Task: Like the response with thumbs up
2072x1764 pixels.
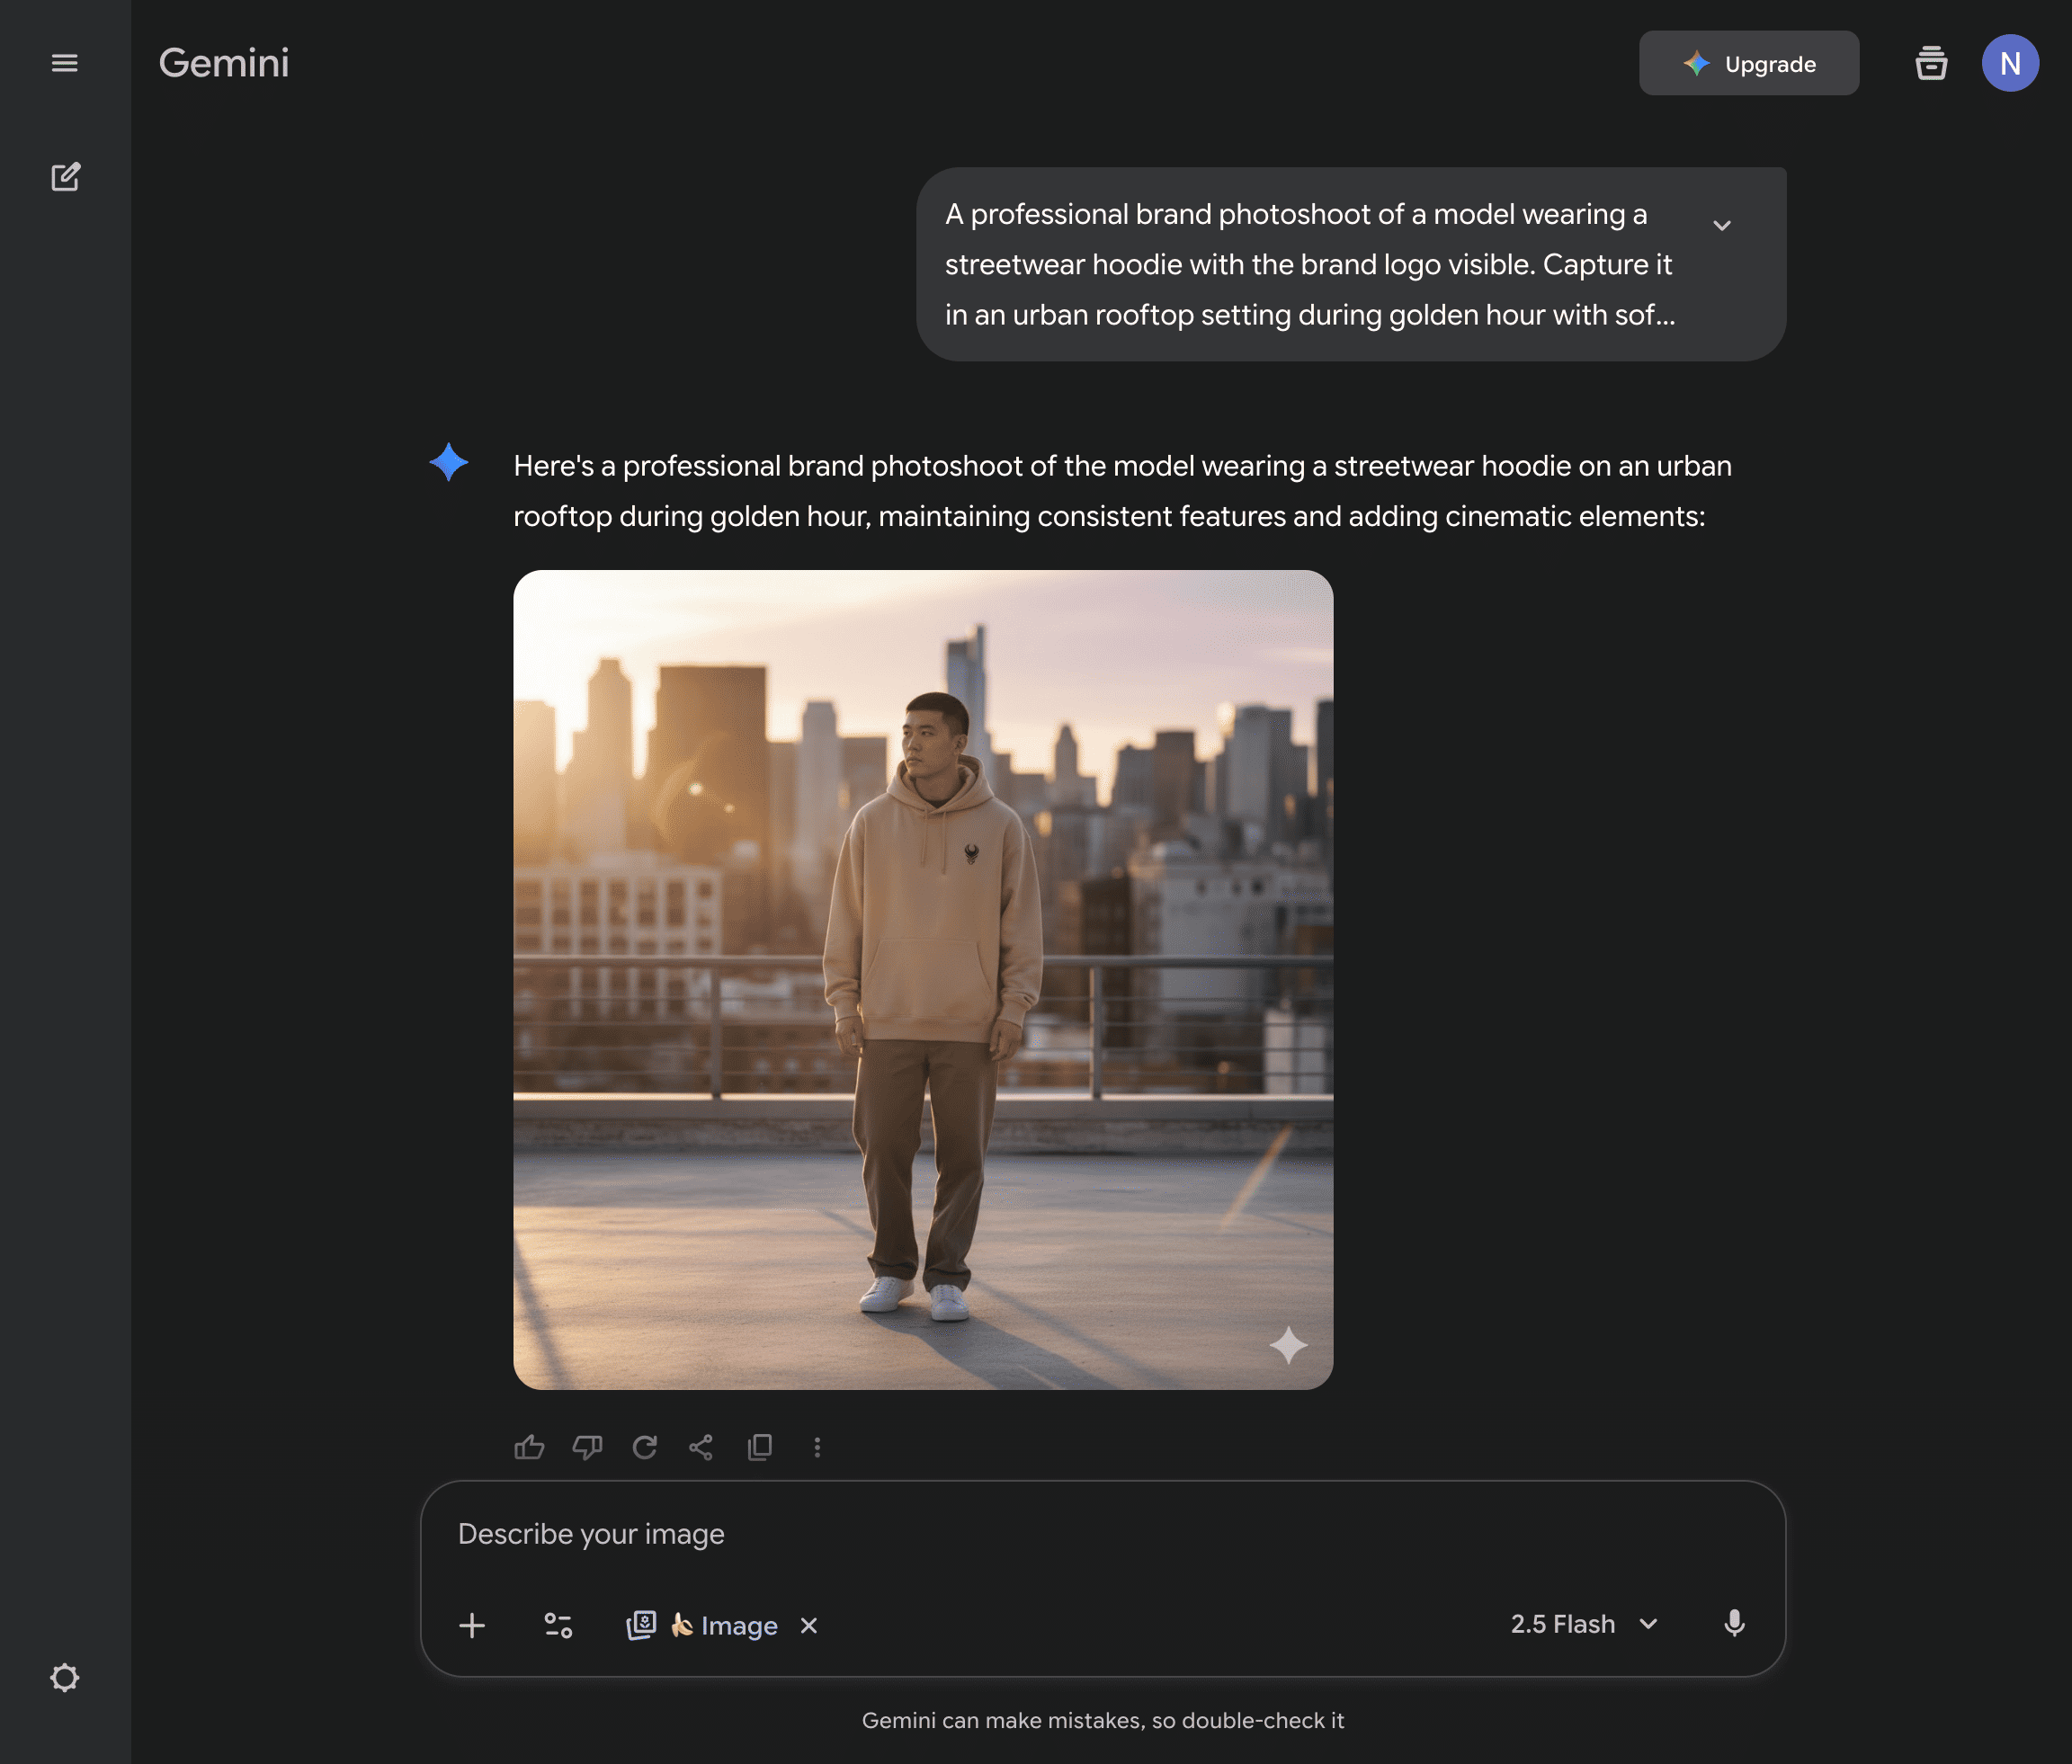Action: tap(529, 1447)
